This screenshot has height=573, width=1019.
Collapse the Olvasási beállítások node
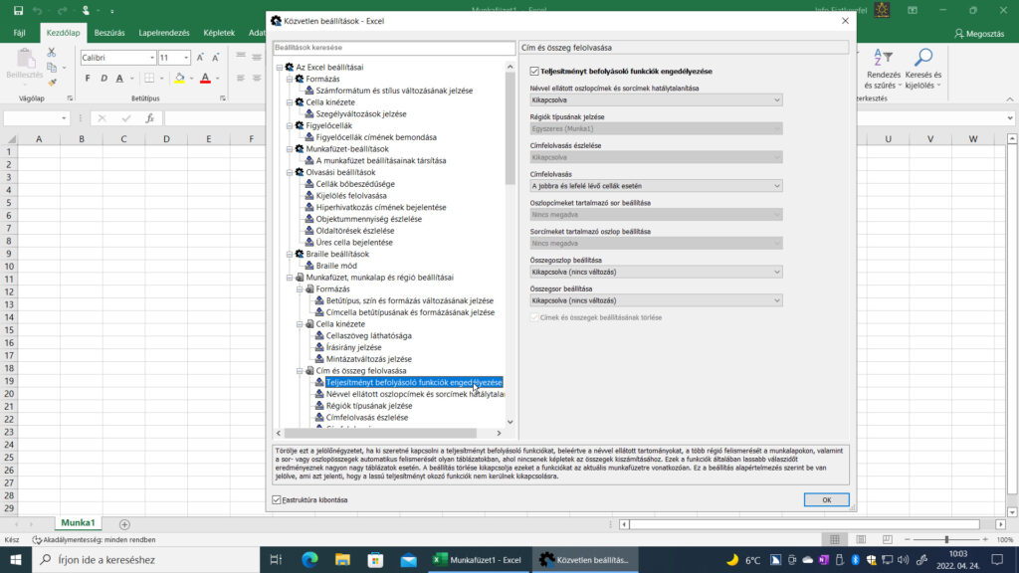pos(290,173)
